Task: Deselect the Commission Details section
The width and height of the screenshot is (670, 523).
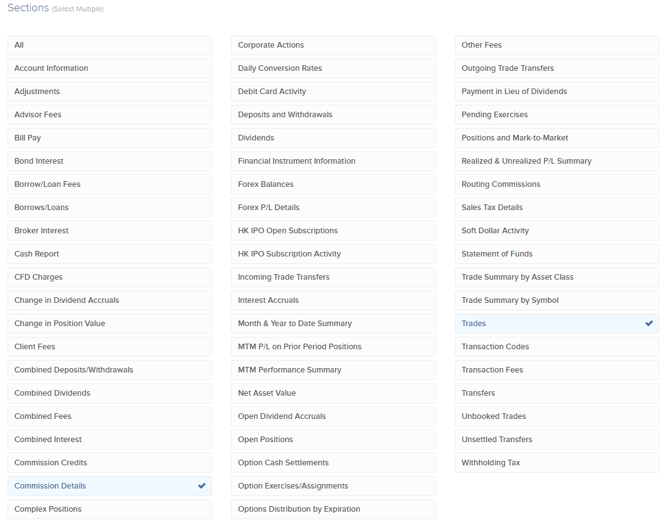Action: [110, 486]
